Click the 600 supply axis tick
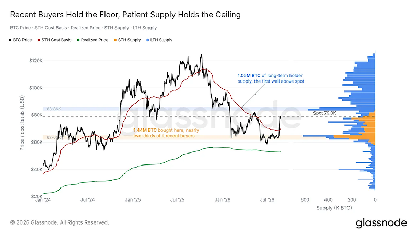The width and height of the screenshot is (418, 235). coord(305,199)
